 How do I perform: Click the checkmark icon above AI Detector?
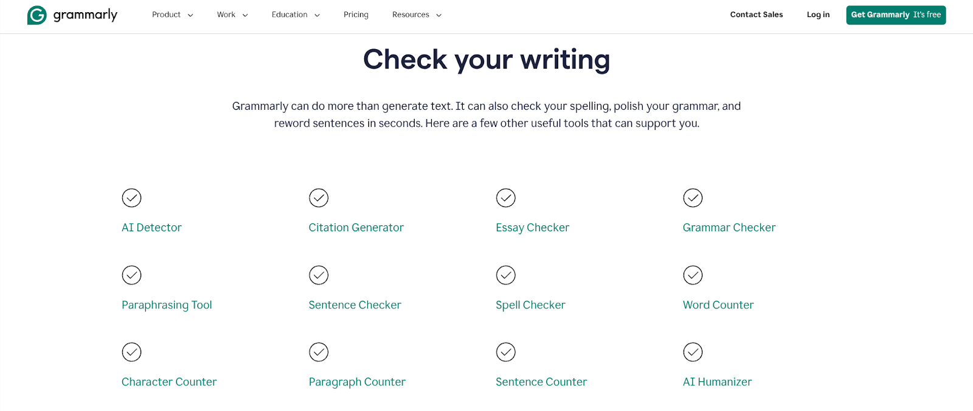point(131,198)
